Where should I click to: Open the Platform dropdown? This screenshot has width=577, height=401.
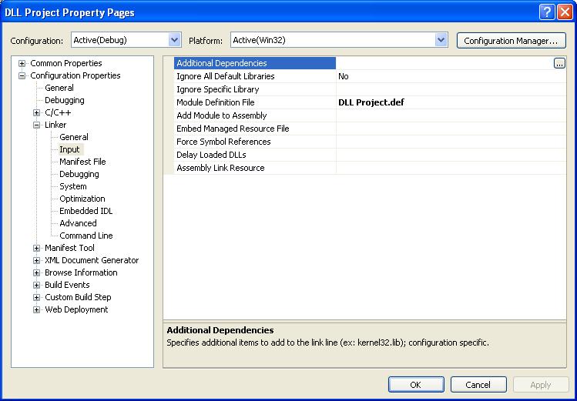[441, 40]
